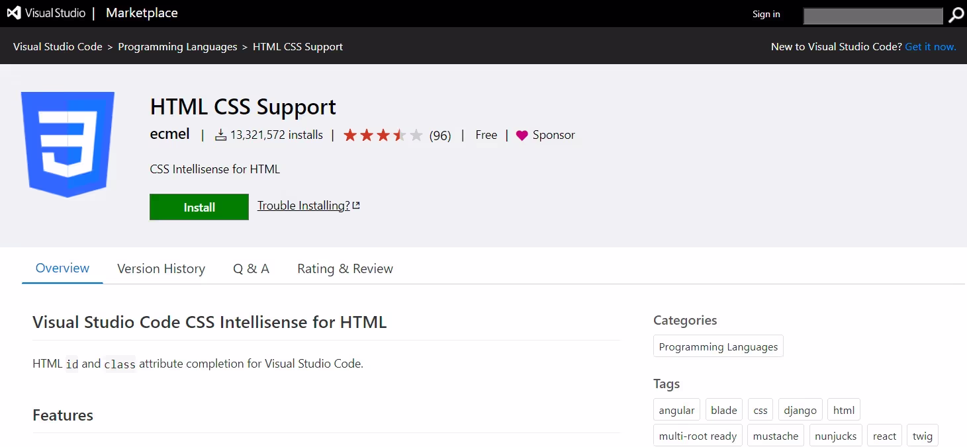Switch to Rating & Review tab

[345, 268]
